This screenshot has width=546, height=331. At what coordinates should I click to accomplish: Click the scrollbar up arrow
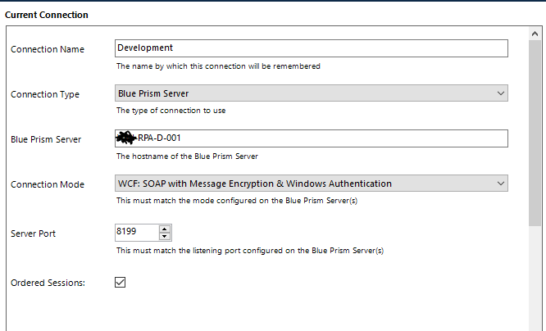coord(535,34)
